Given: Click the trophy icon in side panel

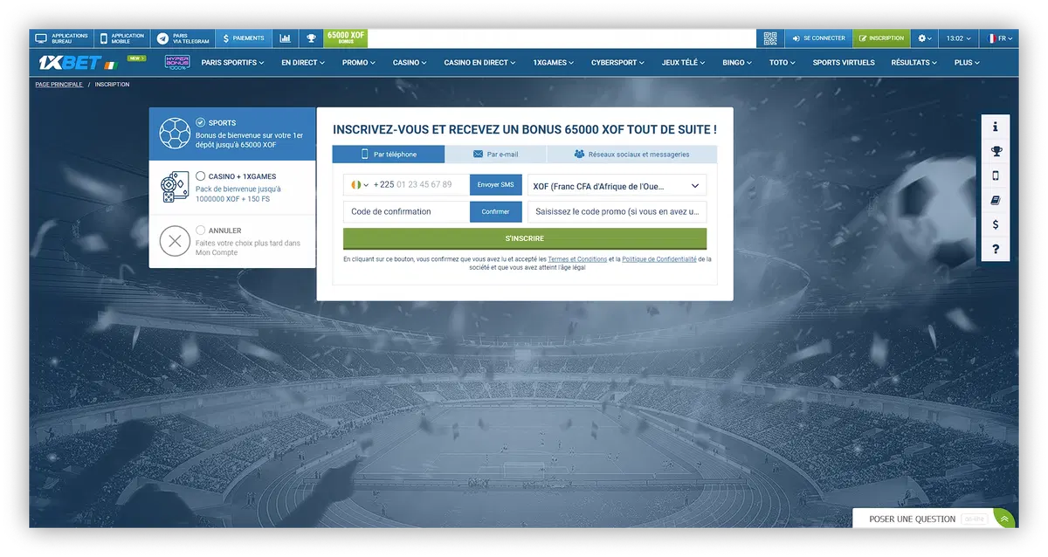Looking at the screenshot, I should click(996, 151).
